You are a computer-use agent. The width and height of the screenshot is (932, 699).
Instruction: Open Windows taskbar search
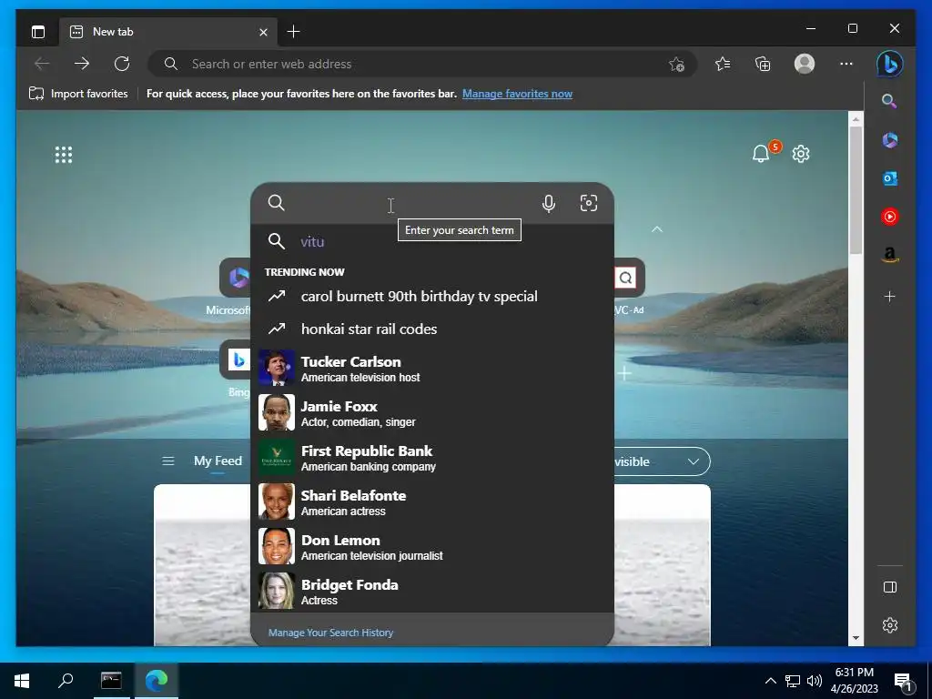click(x=66, y=680)
